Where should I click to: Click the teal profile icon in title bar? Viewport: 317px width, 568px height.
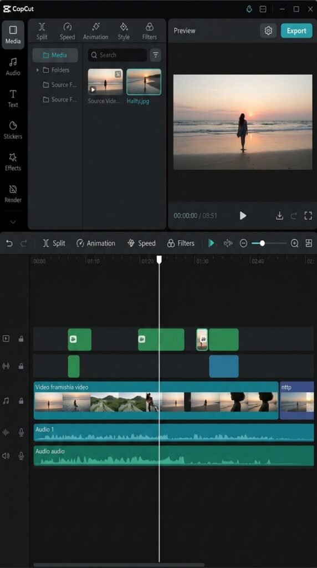(x=249, y=9)
